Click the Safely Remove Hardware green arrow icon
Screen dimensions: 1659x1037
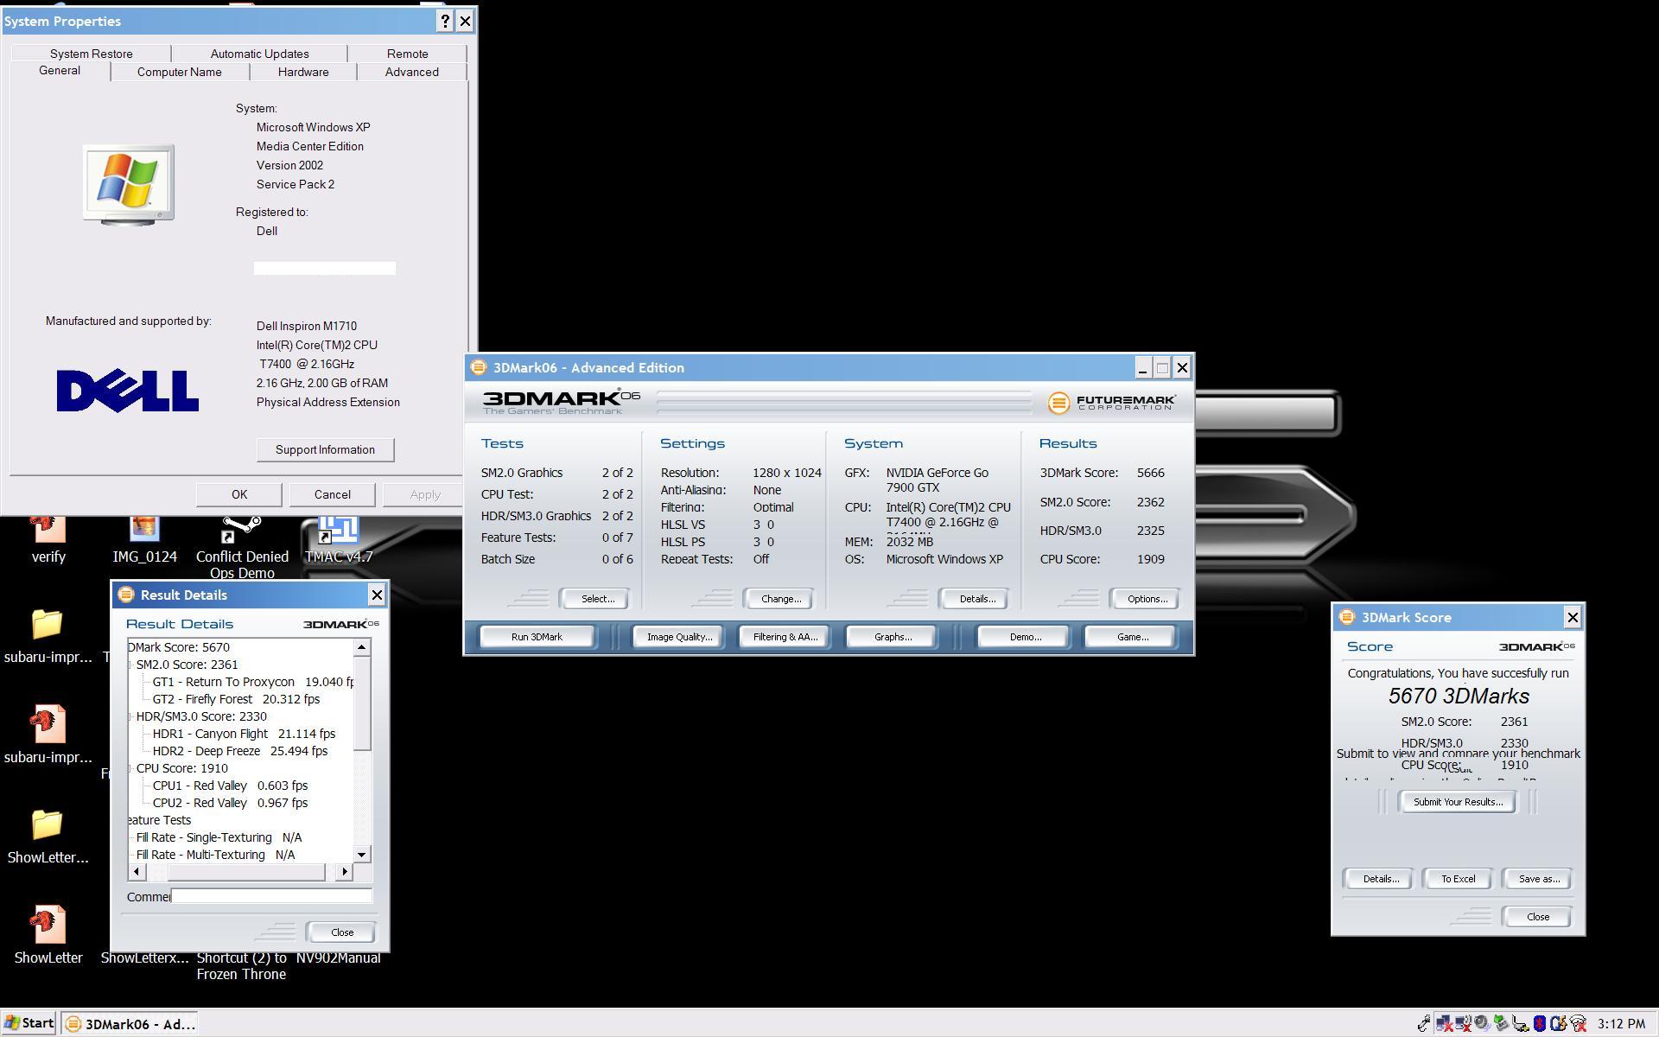(1501, 1023)
